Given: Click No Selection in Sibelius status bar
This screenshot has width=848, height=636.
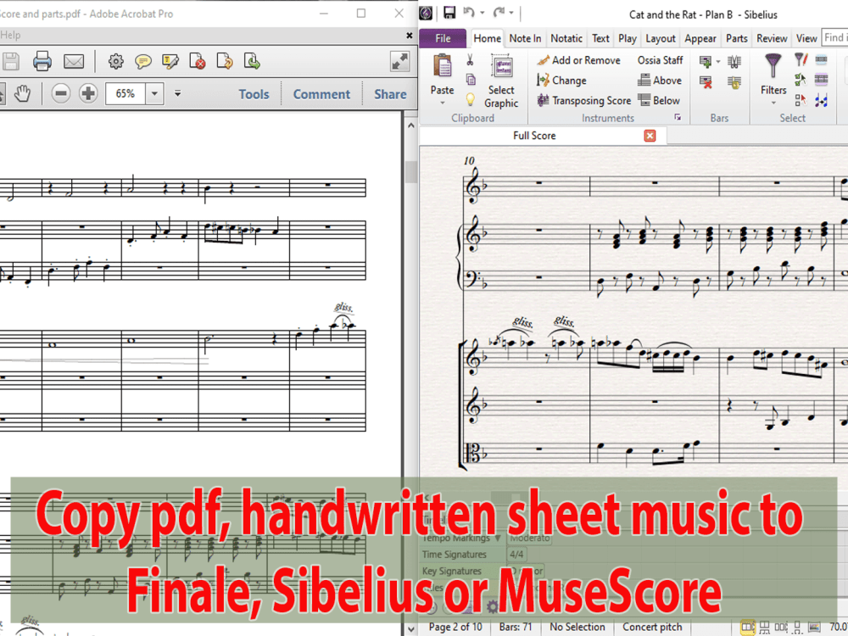Looking at the screenshot, I should 577,627.
